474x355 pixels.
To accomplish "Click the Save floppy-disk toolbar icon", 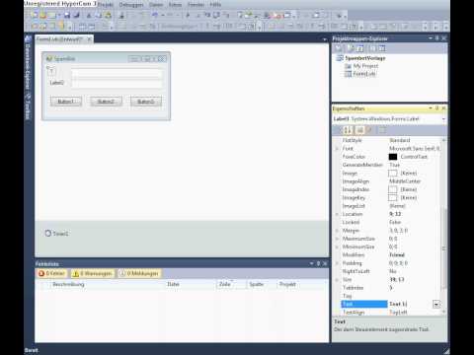I will pos(67,15).
